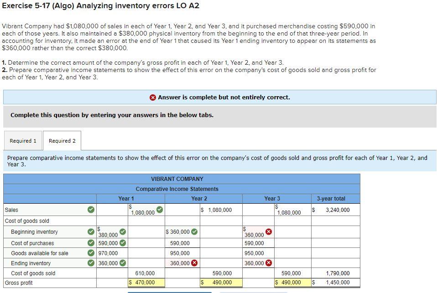437x293 pixels.
Task: Click the green check beside the Beginning inventory label
Action: pyautogui.click(x=91, y=232)
